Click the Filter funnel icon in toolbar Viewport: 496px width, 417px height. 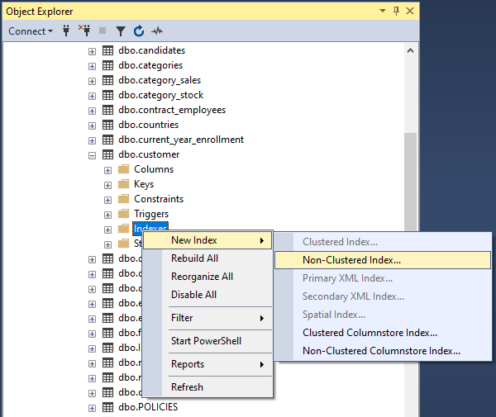[121, 31]
